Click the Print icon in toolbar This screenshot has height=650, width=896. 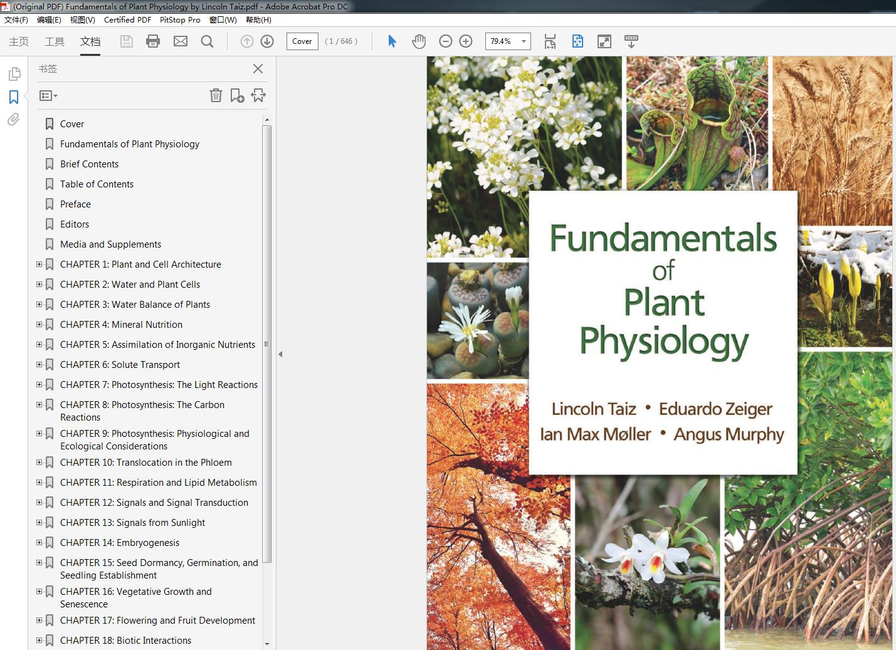153,41
